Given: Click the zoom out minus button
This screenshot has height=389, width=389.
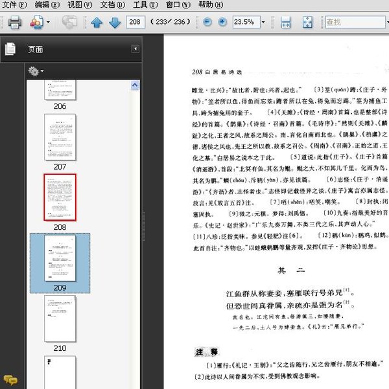Looking at the screenshot, I should 207,22.
